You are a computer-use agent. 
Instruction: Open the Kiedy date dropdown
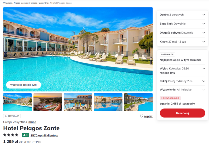click(182, 42)
